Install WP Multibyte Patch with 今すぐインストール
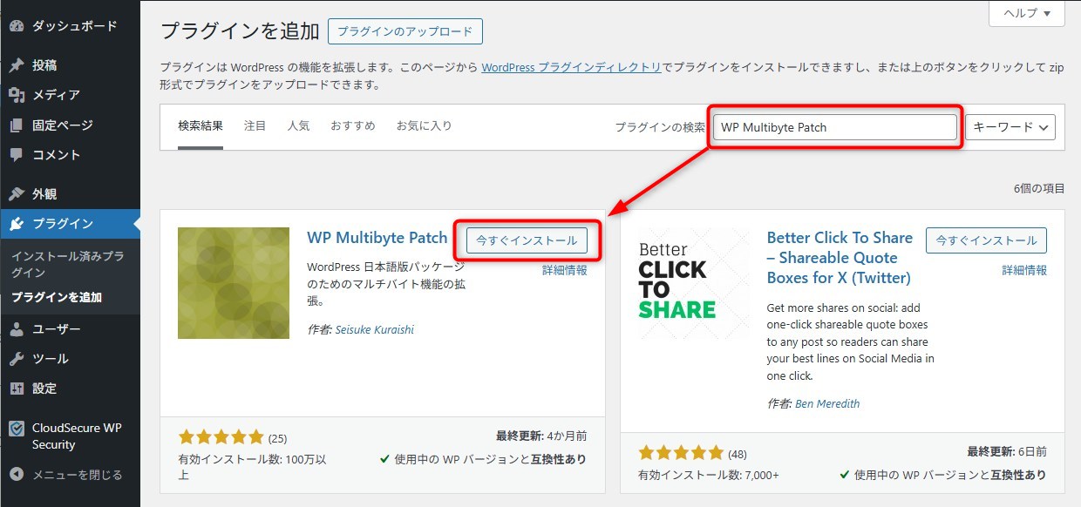The image size is (1081, 507). coord(527,240)
